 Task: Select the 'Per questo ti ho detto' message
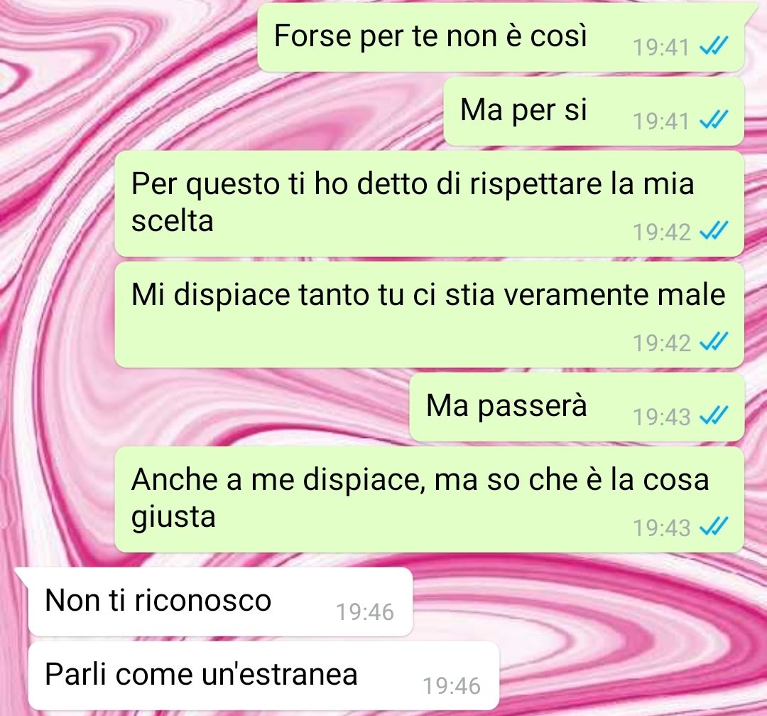[x=430, y=204]
